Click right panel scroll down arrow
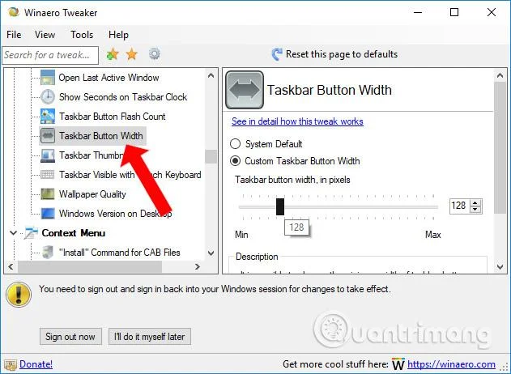511x374 pixels. (500, 267)
